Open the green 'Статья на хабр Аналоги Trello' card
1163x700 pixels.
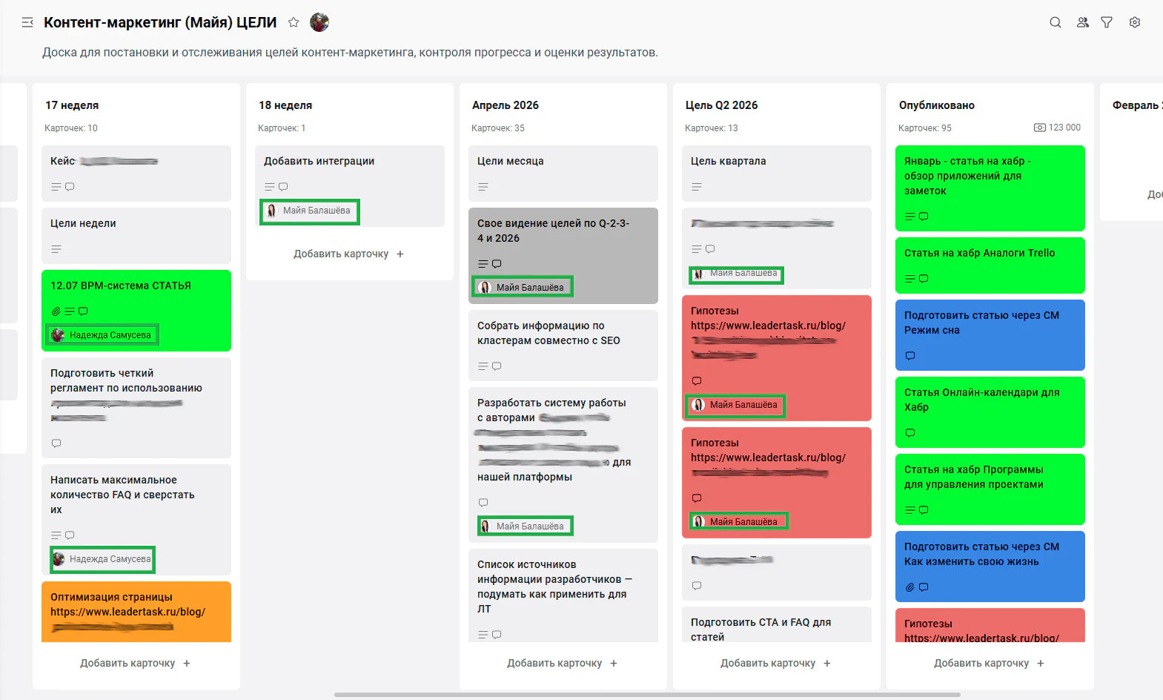(990, 265)
